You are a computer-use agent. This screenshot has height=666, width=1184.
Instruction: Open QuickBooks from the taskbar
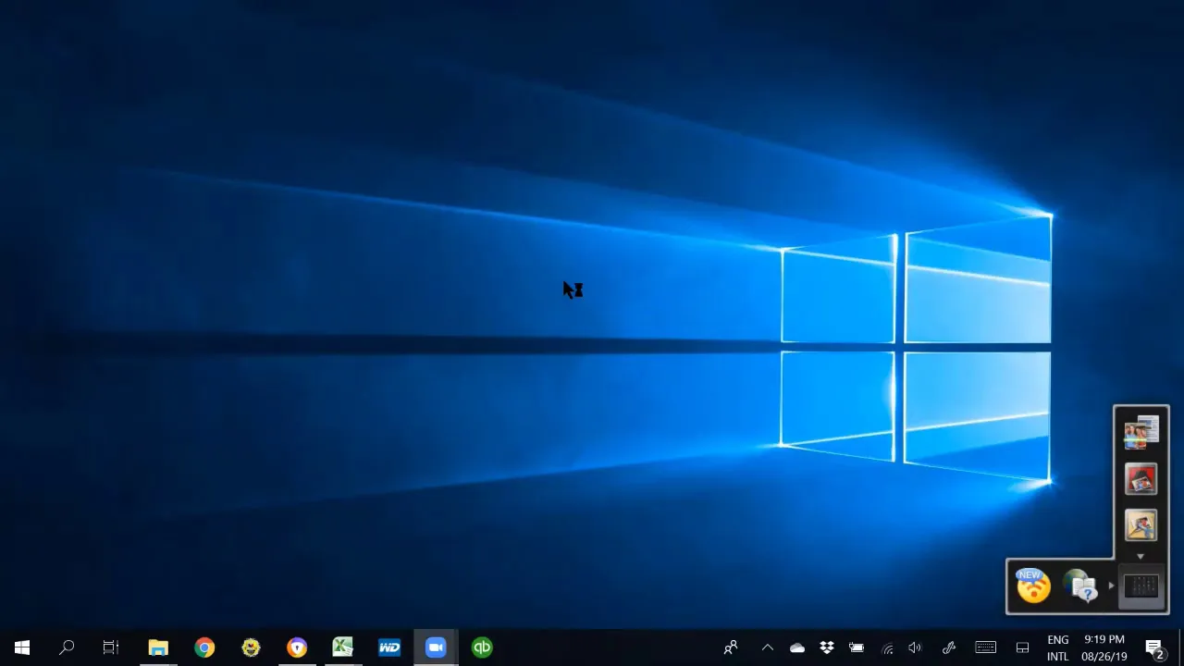coord(482,647)
